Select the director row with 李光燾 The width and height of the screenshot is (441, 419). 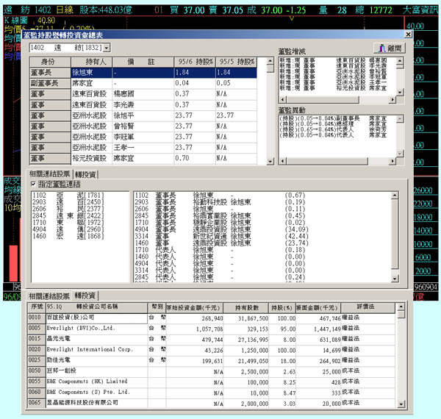pyautogui.click(x=143, y=105)
